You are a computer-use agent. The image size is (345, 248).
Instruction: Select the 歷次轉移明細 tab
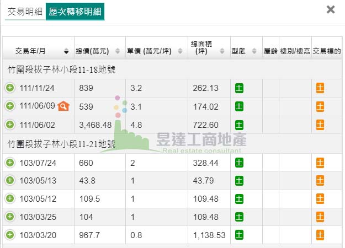[x=75, y=12]
